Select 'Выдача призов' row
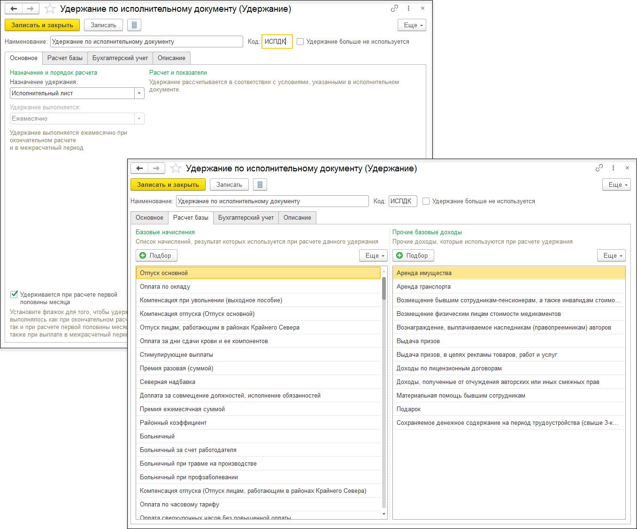The height and width of the screenshot is (529, 637). (509, 341)
